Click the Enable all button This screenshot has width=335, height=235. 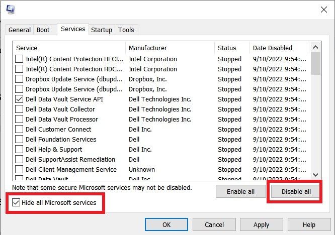pyautogui.click(x=240, y=191)
